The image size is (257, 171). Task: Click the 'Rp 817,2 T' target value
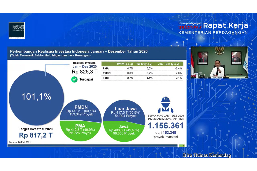point(36,135)
